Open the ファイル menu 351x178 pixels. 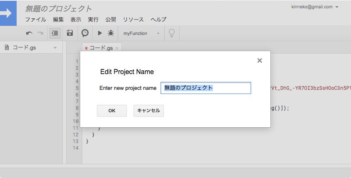(35, 20)
